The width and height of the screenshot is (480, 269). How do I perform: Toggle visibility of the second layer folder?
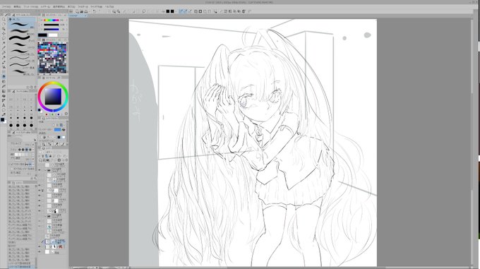(40, 216)
